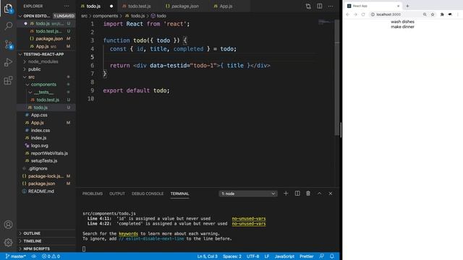The height and width of the screenshot is (260, 463).
Task: Bookmark the page with the star icon
Action: (x=433, y=14)
